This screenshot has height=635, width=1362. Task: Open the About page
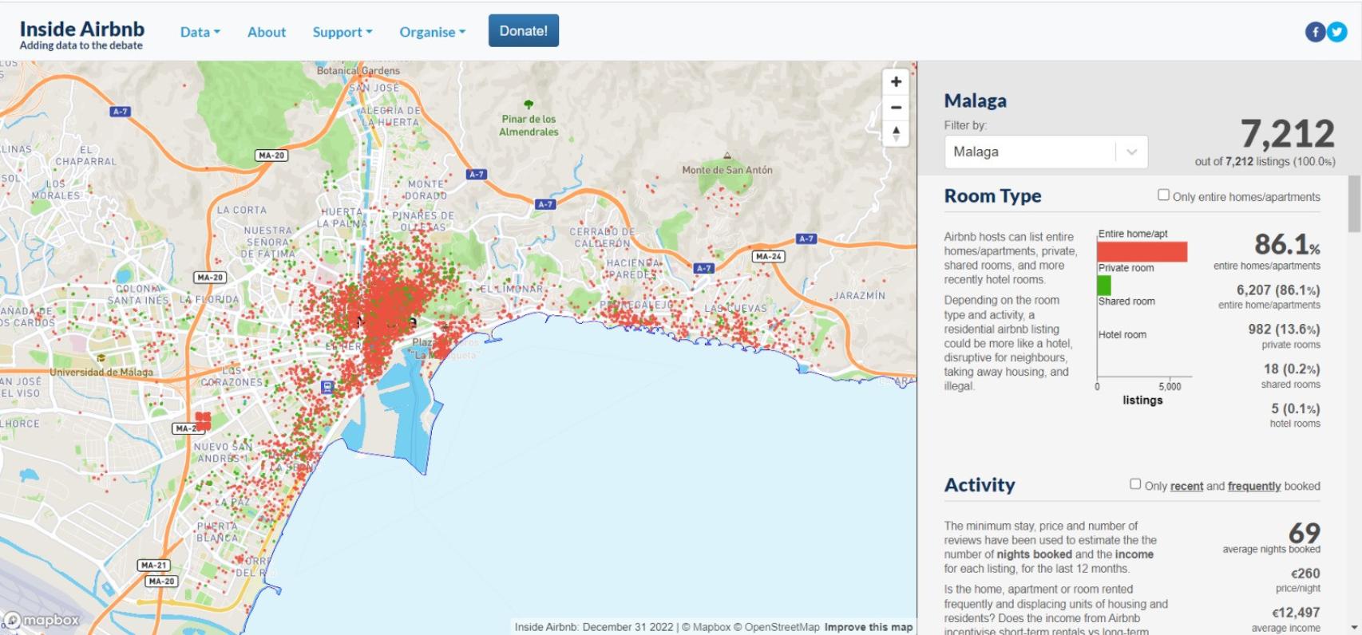[x=267, y=32]
